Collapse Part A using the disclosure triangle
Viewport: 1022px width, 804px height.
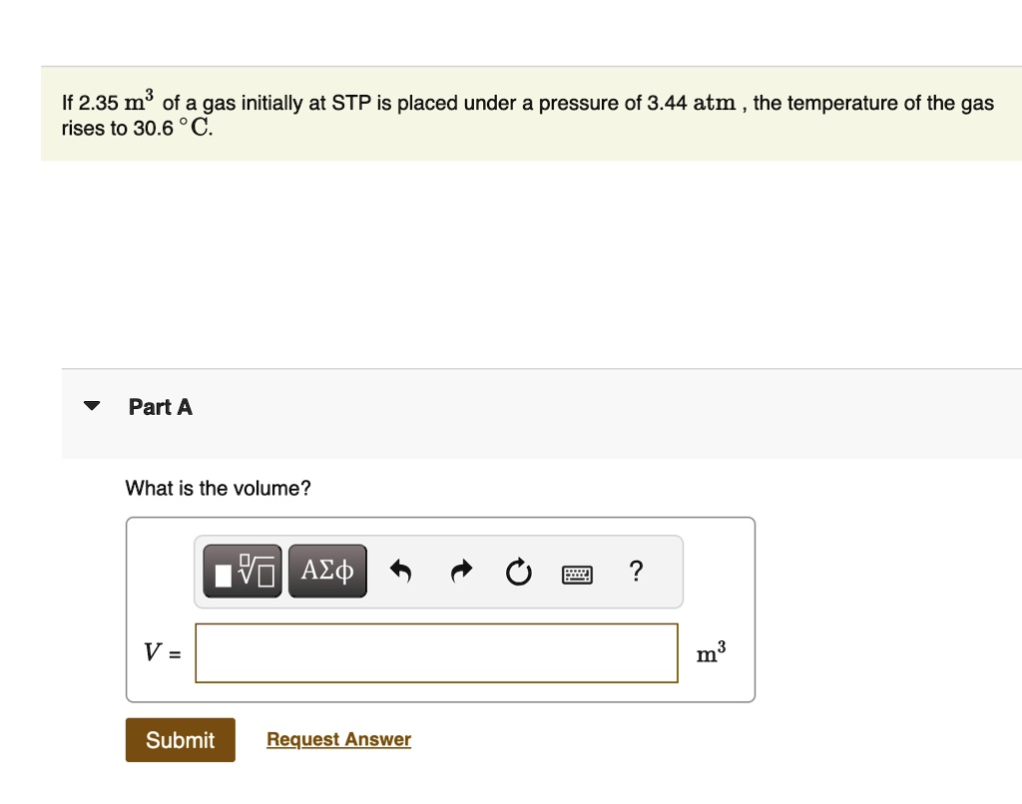click(91, 404)
